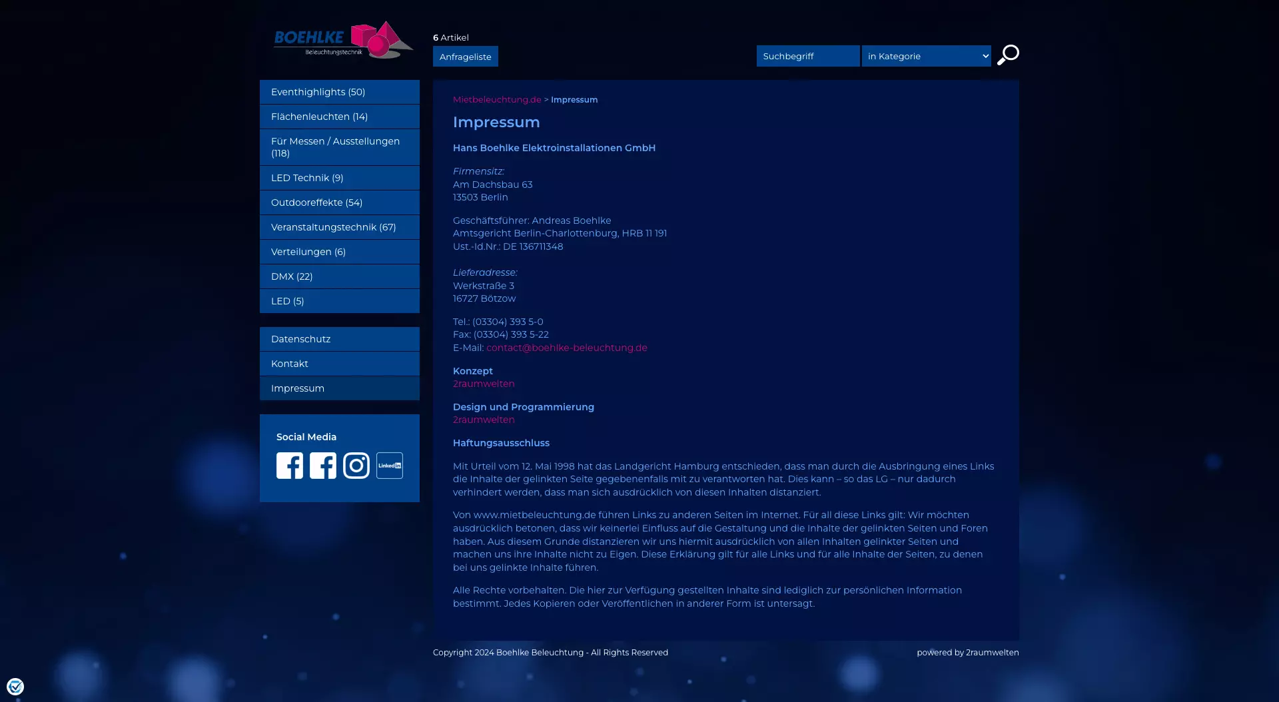Click 'Geschäftsführer: Andreas Boehlke' text

(x=532, y=220)
